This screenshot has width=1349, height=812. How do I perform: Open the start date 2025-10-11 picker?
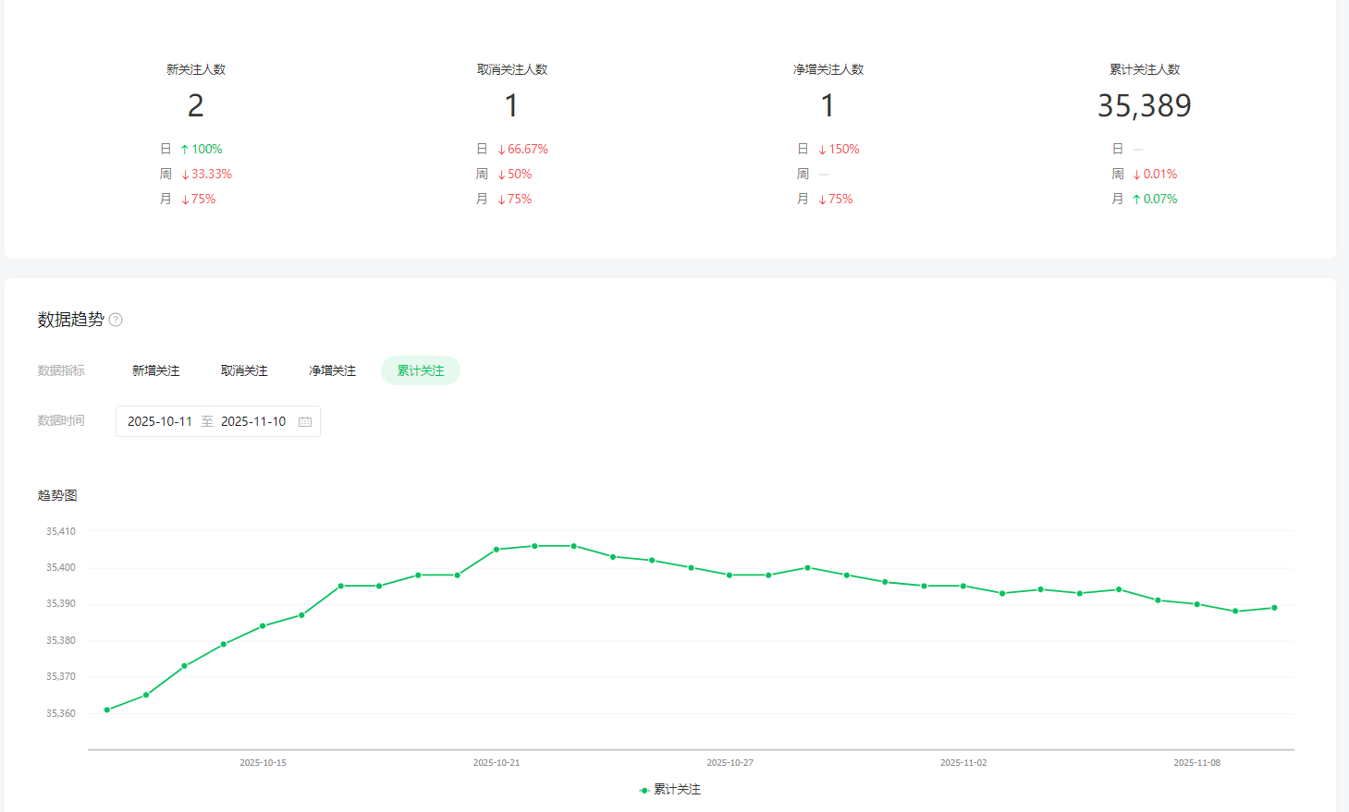click(x=160, y=421)
